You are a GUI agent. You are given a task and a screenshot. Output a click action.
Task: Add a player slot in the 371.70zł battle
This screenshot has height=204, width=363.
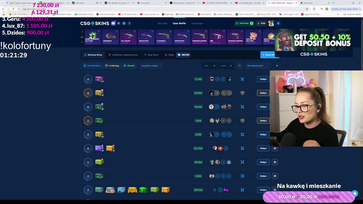pos(226,148)
